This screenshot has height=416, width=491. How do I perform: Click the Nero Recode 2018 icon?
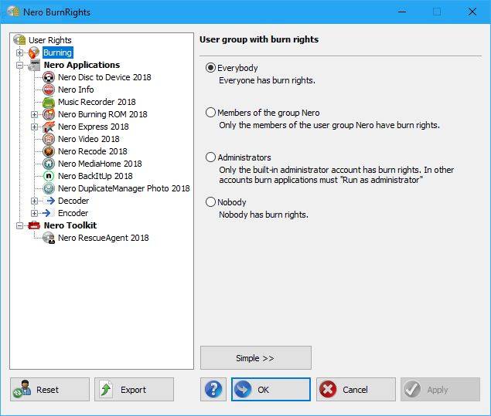click(49, 151)
